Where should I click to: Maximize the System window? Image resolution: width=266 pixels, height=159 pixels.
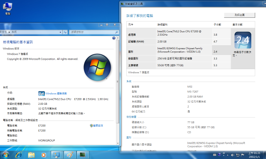(x=107, y=25)
